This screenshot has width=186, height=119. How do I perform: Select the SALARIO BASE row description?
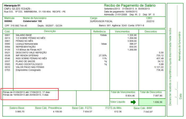pyautogui.click(x=24, y=35)
